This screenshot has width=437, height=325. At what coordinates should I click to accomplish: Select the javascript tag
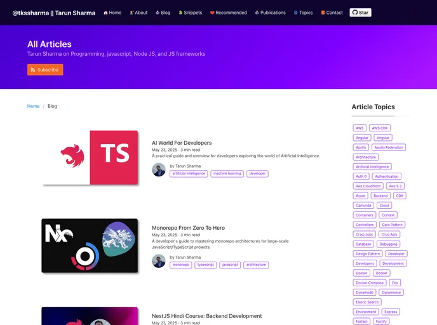click(x=230, y=265)
